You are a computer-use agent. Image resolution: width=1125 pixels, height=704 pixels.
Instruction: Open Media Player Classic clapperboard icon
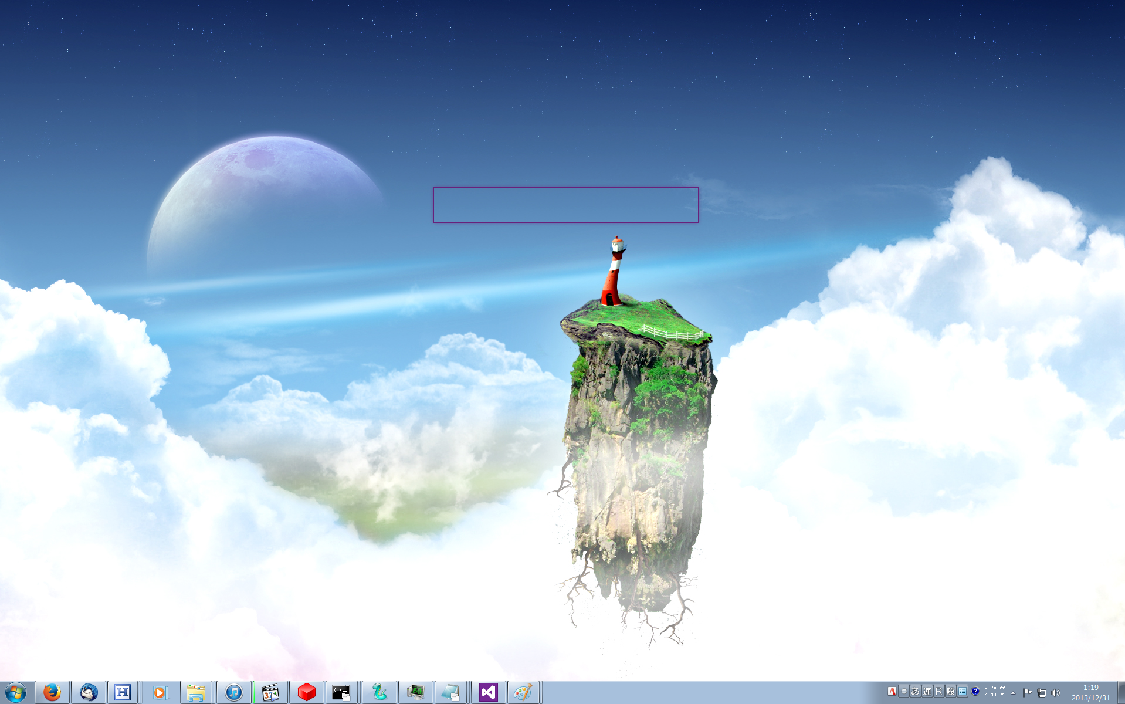click(270, 692)
